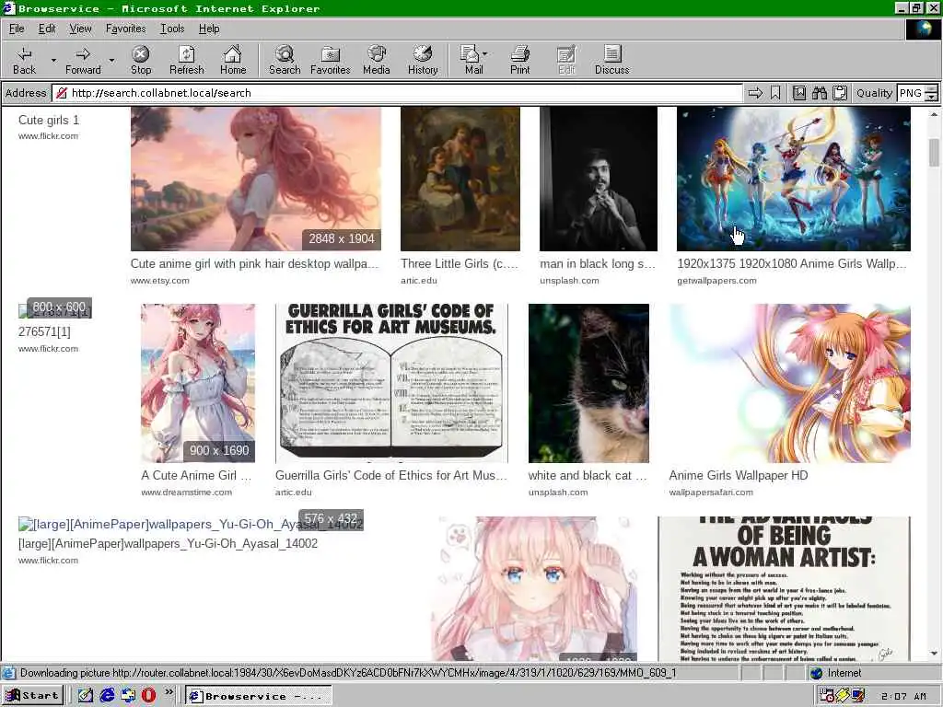
Task: Go to the Home page
Action: pos(233,60)
